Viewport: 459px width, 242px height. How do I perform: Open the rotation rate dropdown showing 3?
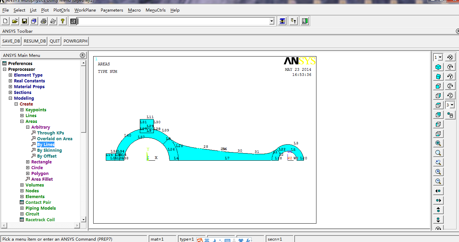tap(452, 105)
